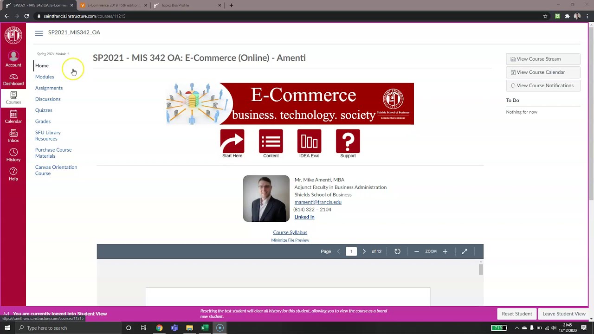This screenshot has width=594, height=334.
Task: Click the View Course Calendar button
Action: coord(543,72)
